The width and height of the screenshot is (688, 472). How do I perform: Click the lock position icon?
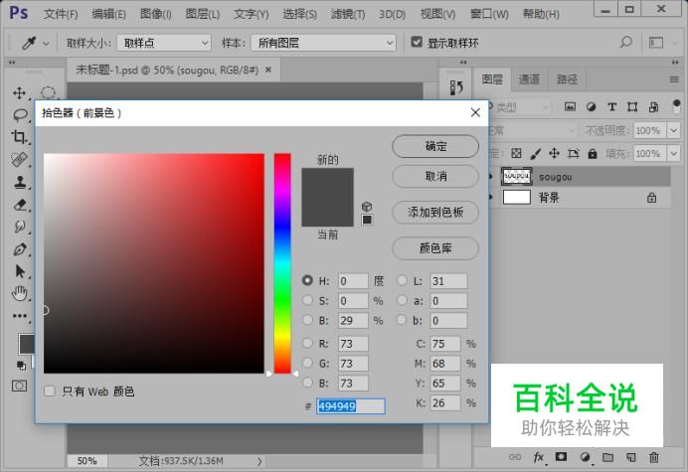point(554,153)
